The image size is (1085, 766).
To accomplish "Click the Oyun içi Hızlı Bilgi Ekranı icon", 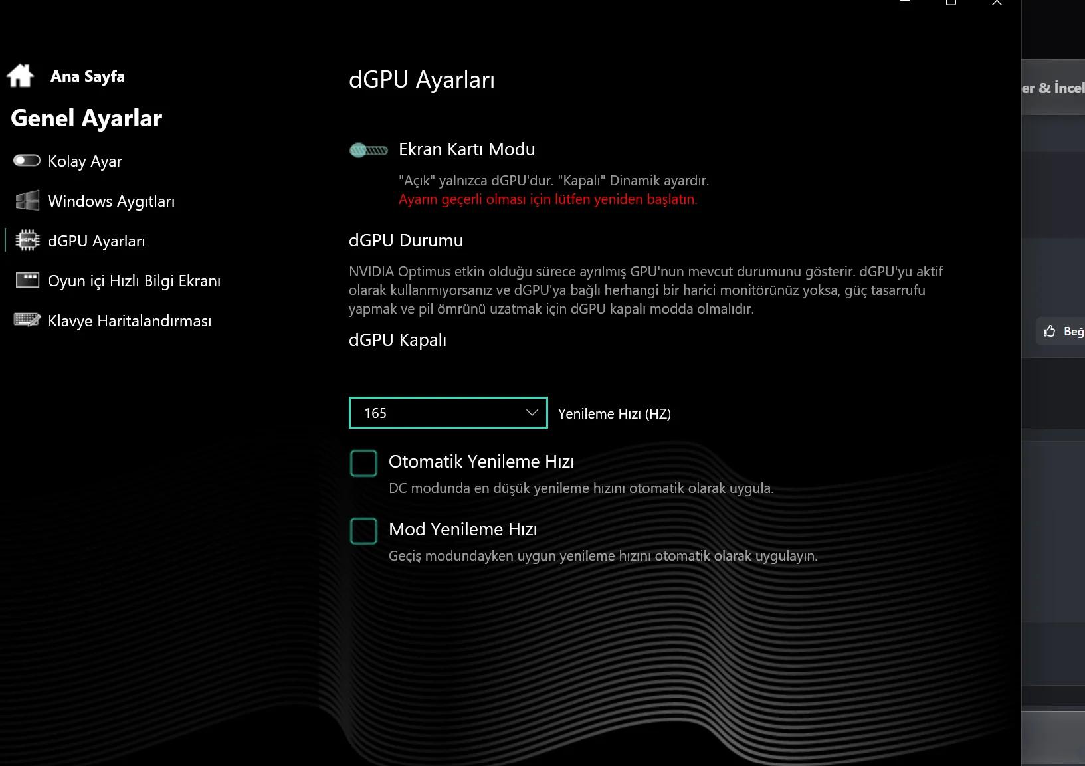I will pos(27,280).
